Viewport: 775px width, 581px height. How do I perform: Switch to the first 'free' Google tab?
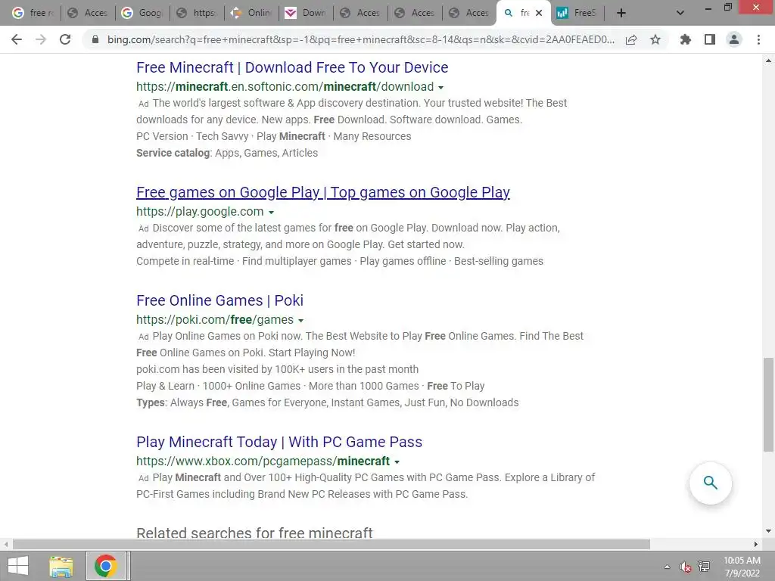tap(33, 13)
